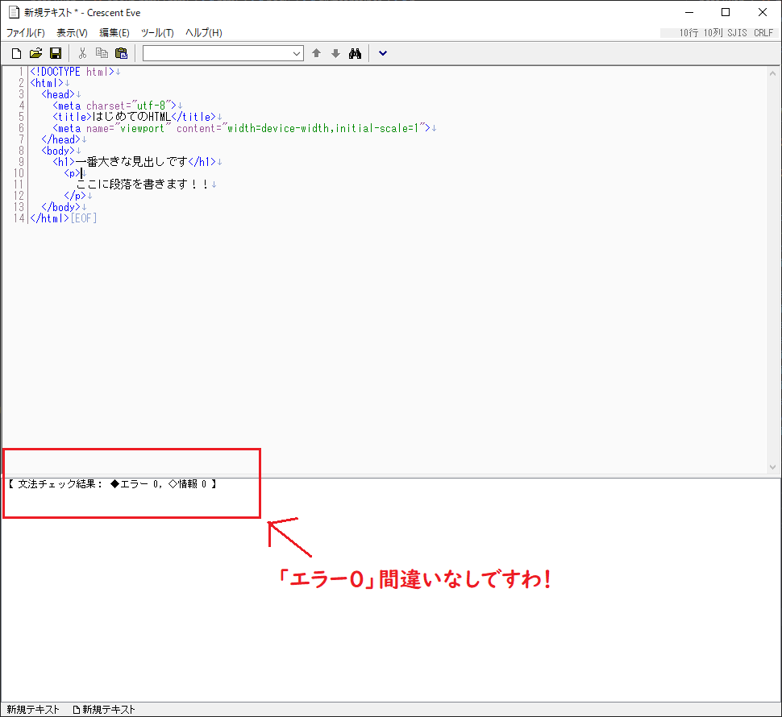Click the copy icon in toolbar

tap(102, 53)
